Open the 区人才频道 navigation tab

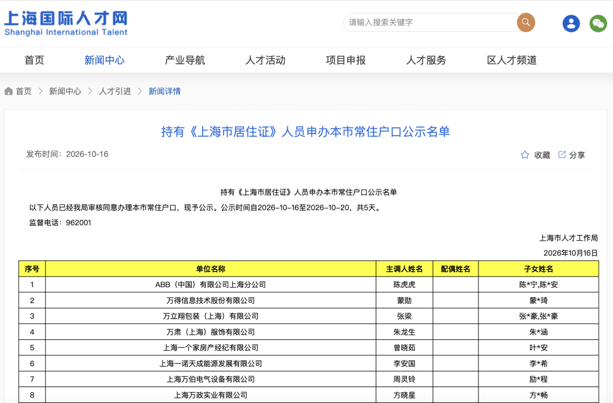[x=512, y=60]
